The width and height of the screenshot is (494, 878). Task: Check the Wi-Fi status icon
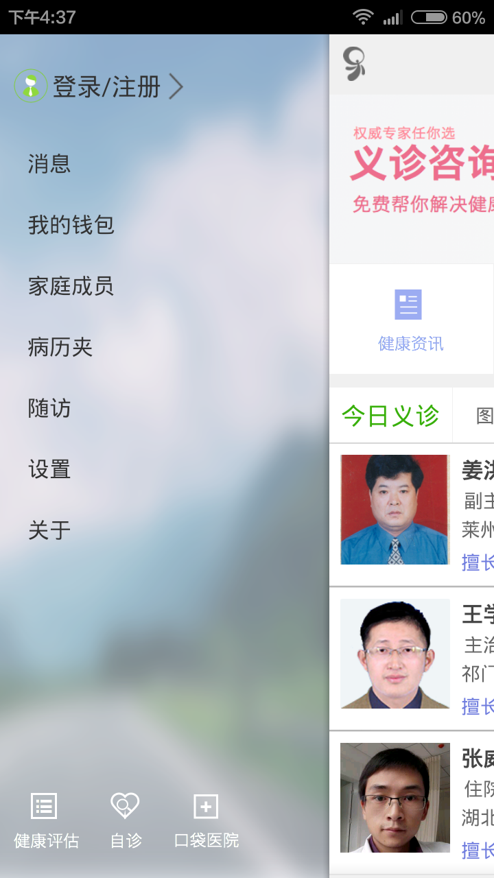(363, 17)
